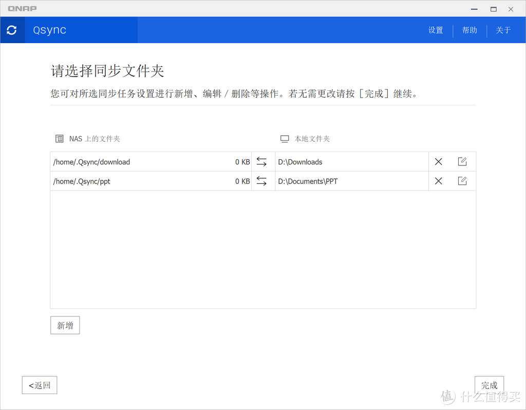
Task: Click the monitor icon beside 本地文件夹
Action: point(284,138)
